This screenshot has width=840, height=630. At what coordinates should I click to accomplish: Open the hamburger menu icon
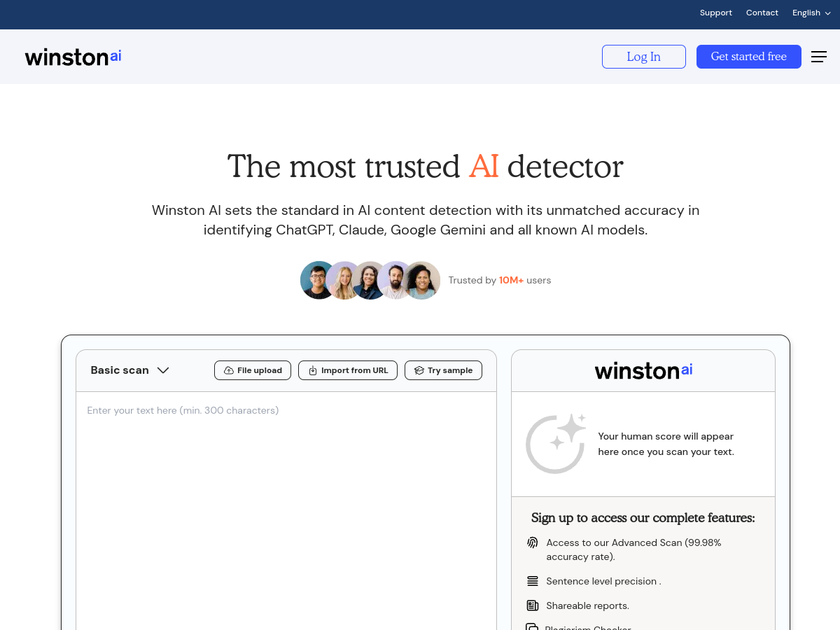pyautogui.click(x=819, y=57)
